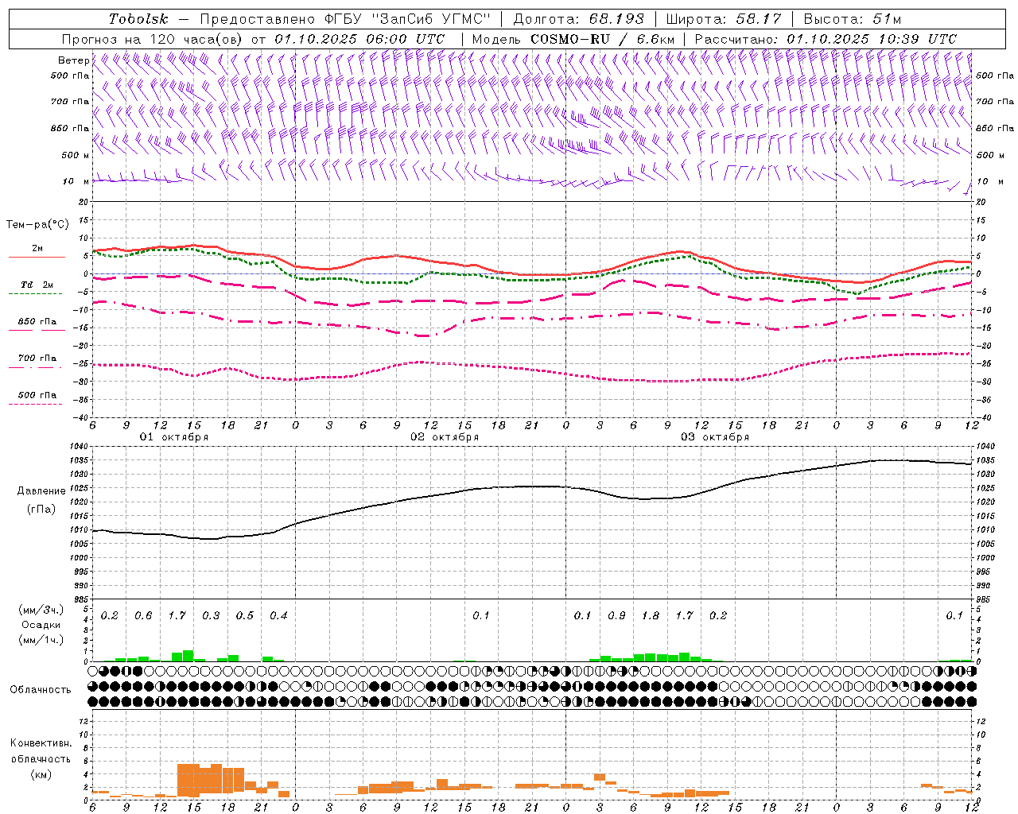Screen dimensions: 1018x814
Task: Click the "01 октября" date label
Action: point(174,437)
